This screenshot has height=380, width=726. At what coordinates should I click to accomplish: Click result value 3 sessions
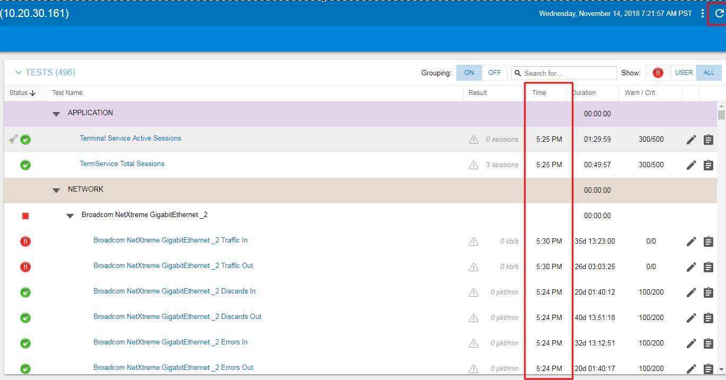(x=502, y=165)
